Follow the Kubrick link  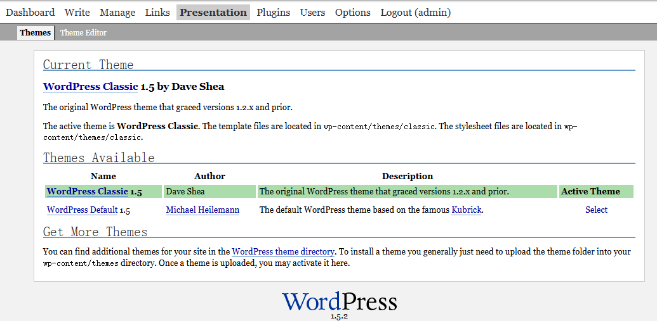click(467, 210)
